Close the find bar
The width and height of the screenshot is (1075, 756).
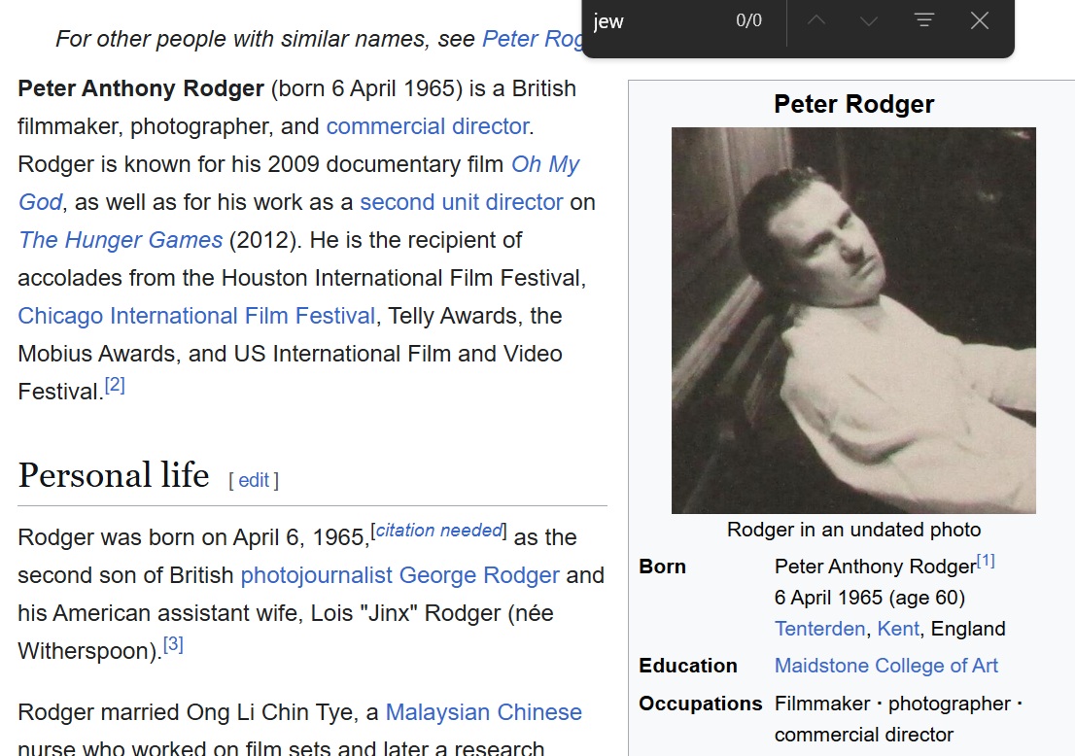pos(980,20)
